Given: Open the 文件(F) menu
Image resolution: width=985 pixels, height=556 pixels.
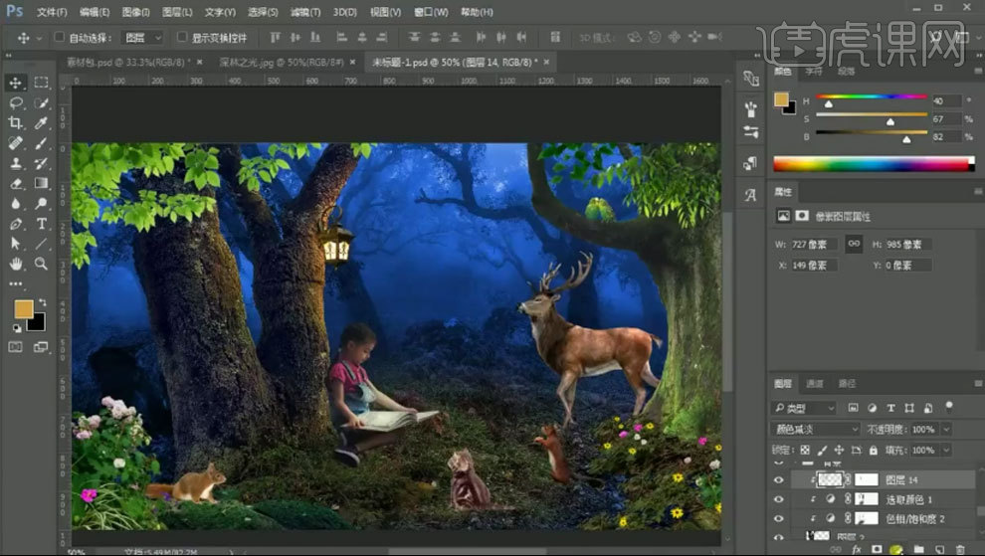Looking at the screenshot, I should 52,12.
